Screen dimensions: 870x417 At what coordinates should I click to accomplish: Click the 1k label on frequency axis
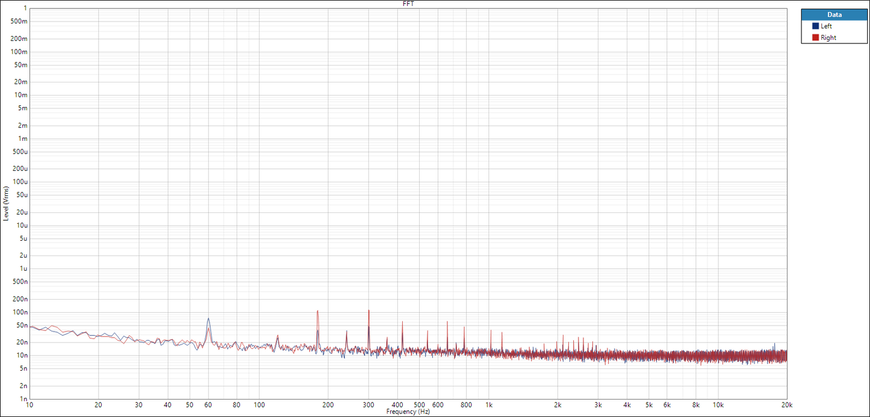click(x=489, y=405)
